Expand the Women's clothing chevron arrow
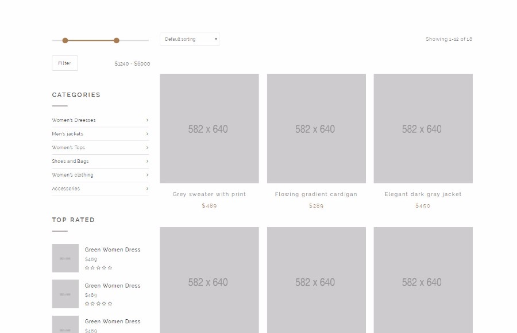This screenshot has height=333, width=517. (x=148, y=175)
